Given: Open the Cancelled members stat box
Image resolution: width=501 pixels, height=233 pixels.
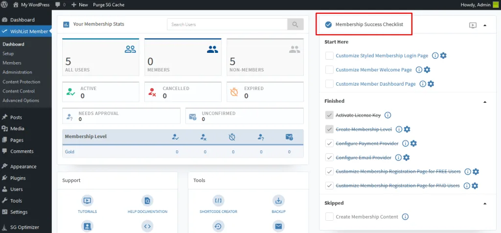Looking at the screenshot, I should [183, 92].
